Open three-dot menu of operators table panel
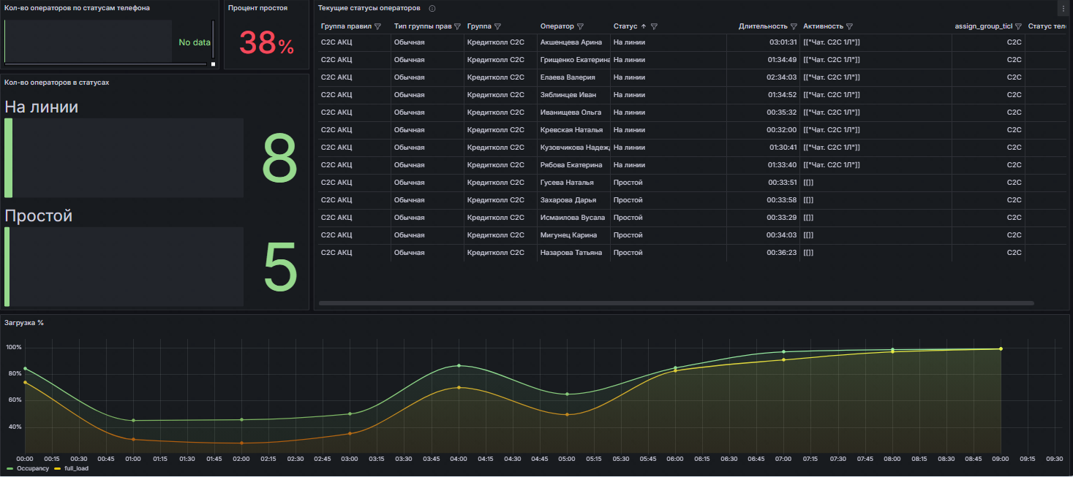The height and width of the screenshot is (477, 1073). pos(1063,9)
